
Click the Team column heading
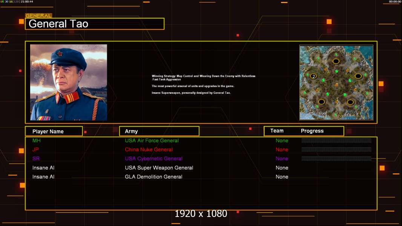(x=277, y=131)
